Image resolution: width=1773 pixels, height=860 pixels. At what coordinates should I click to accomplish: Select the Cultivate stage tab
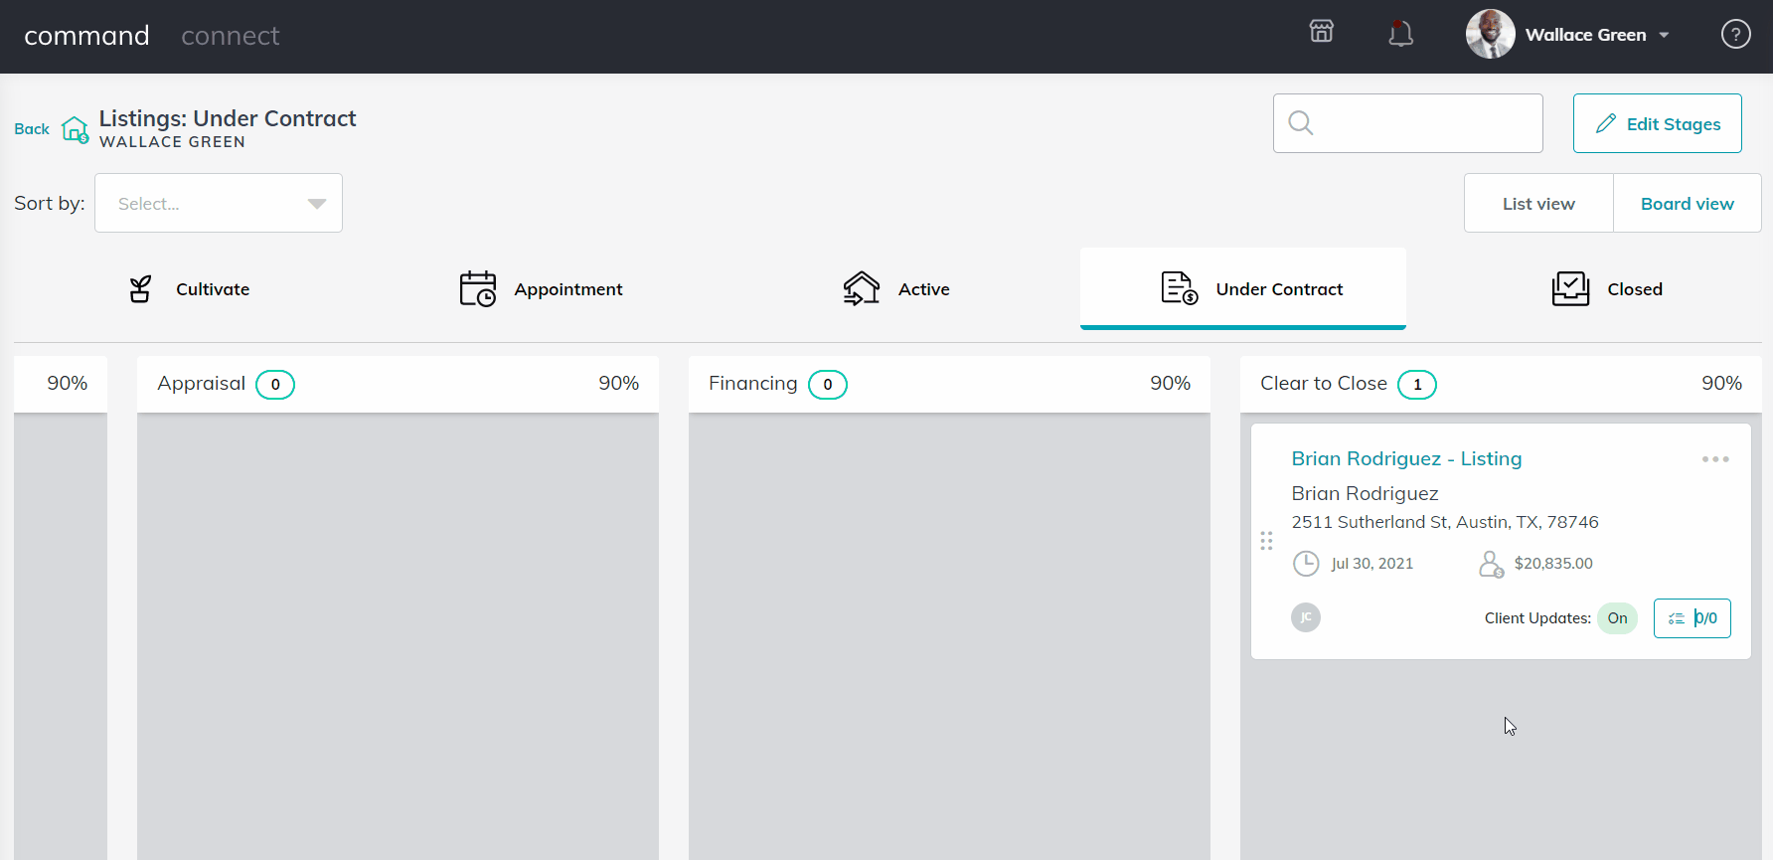coord(188,289)
